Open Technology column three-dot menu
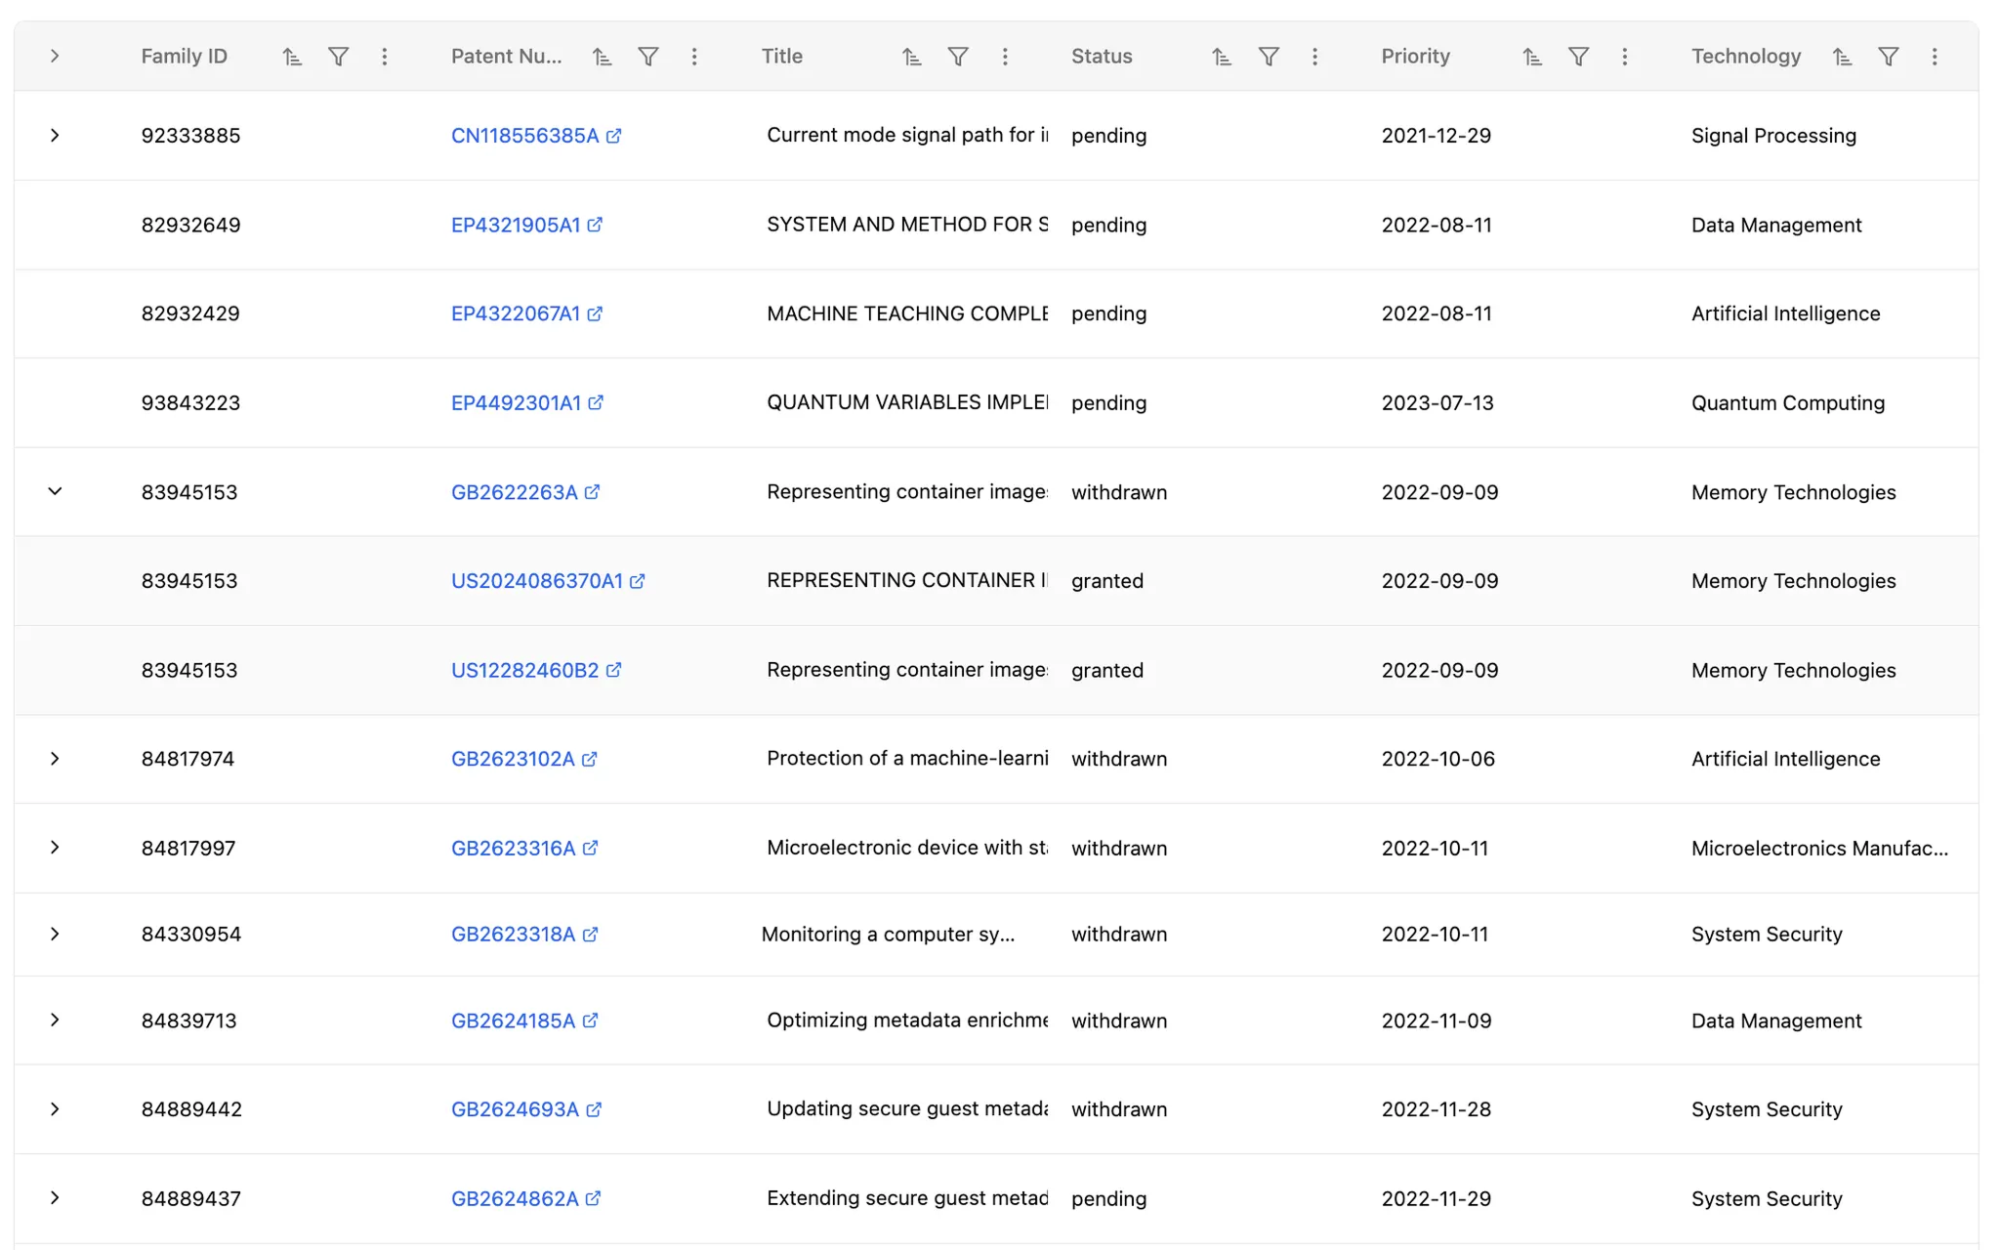 (1934, 57)
